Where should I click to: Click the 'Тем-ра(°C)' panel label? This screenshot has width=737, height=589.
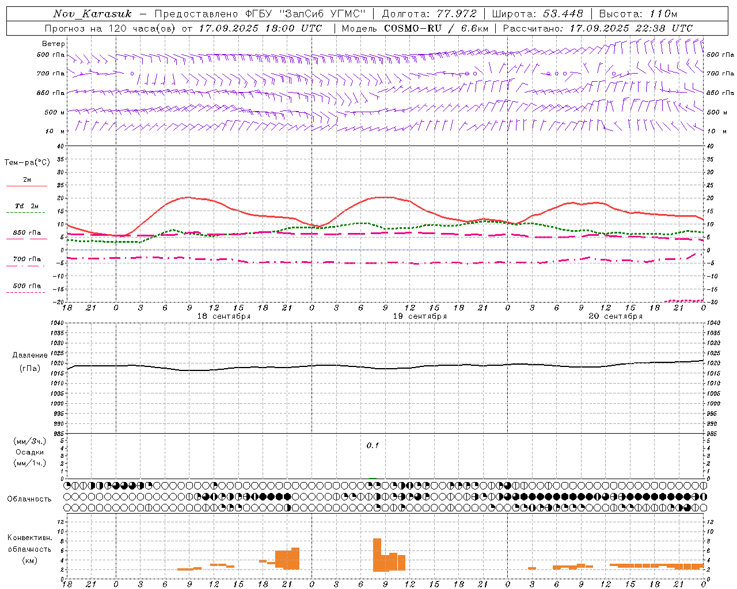(x=27, y=163)
